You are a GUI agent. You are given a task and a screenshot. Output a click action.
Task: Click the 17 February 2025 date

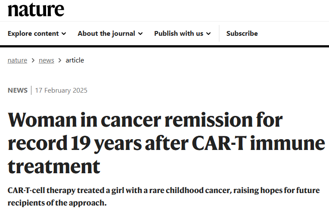pyautogui.click(x=61, y=90)
